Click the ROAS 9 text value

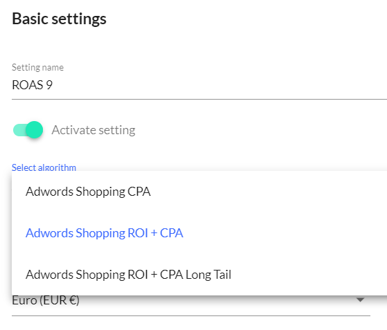[32, 85]
